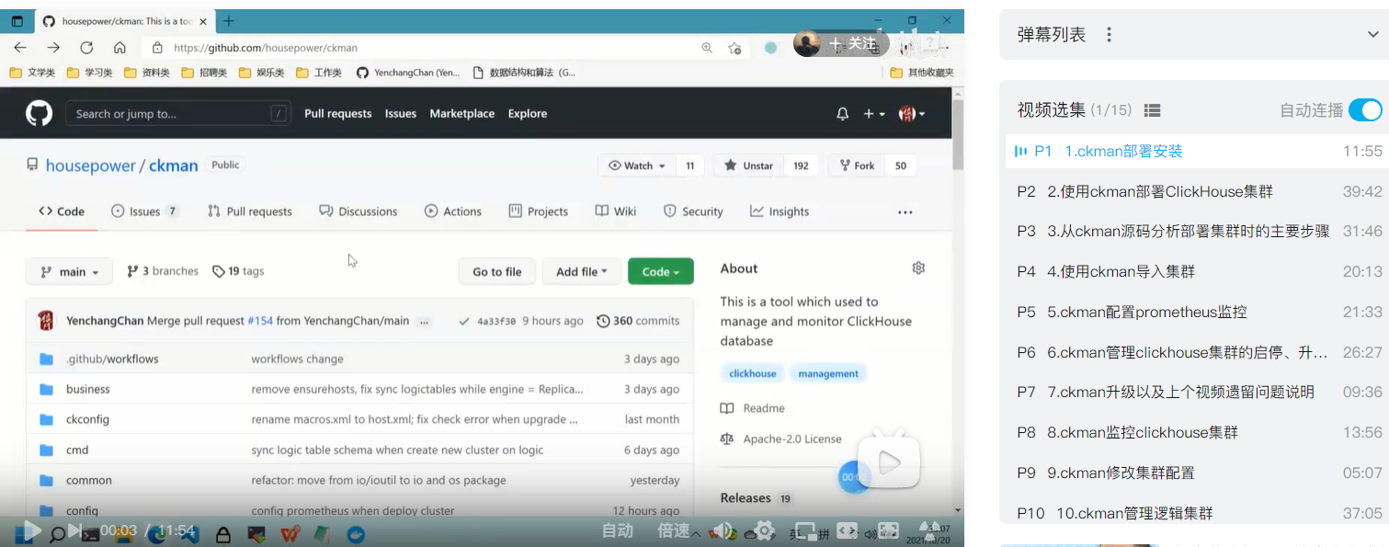Click the list view icon beside 视频选集
This screenshot has width=1389, height=547.
coord(1152,110)
